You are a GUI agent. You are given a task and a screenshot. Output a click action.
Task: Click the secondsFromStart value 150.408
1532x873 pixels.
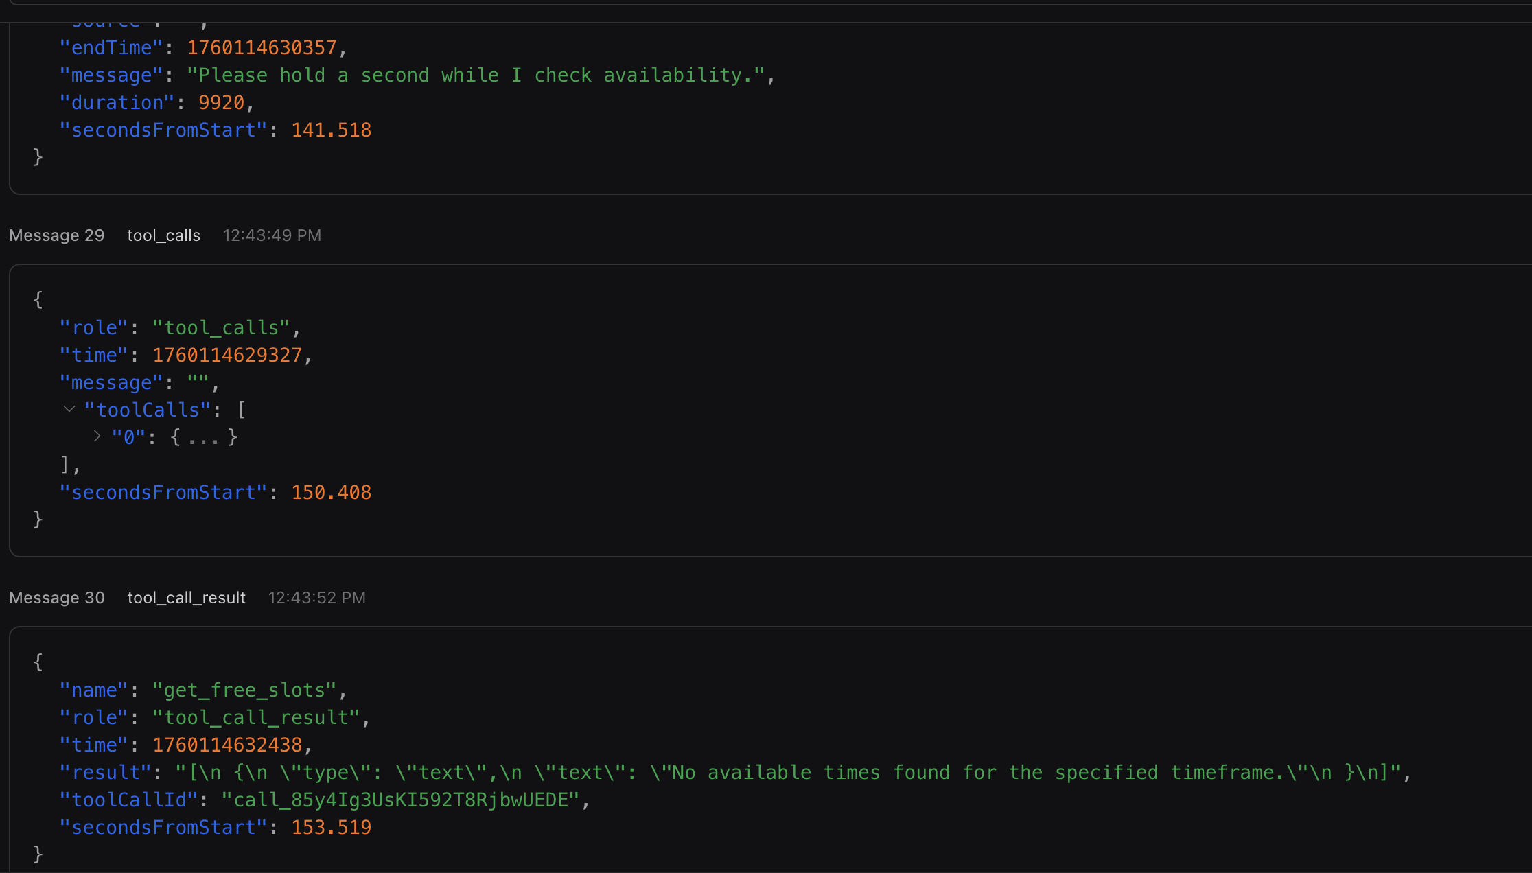[x=331, y=493]
